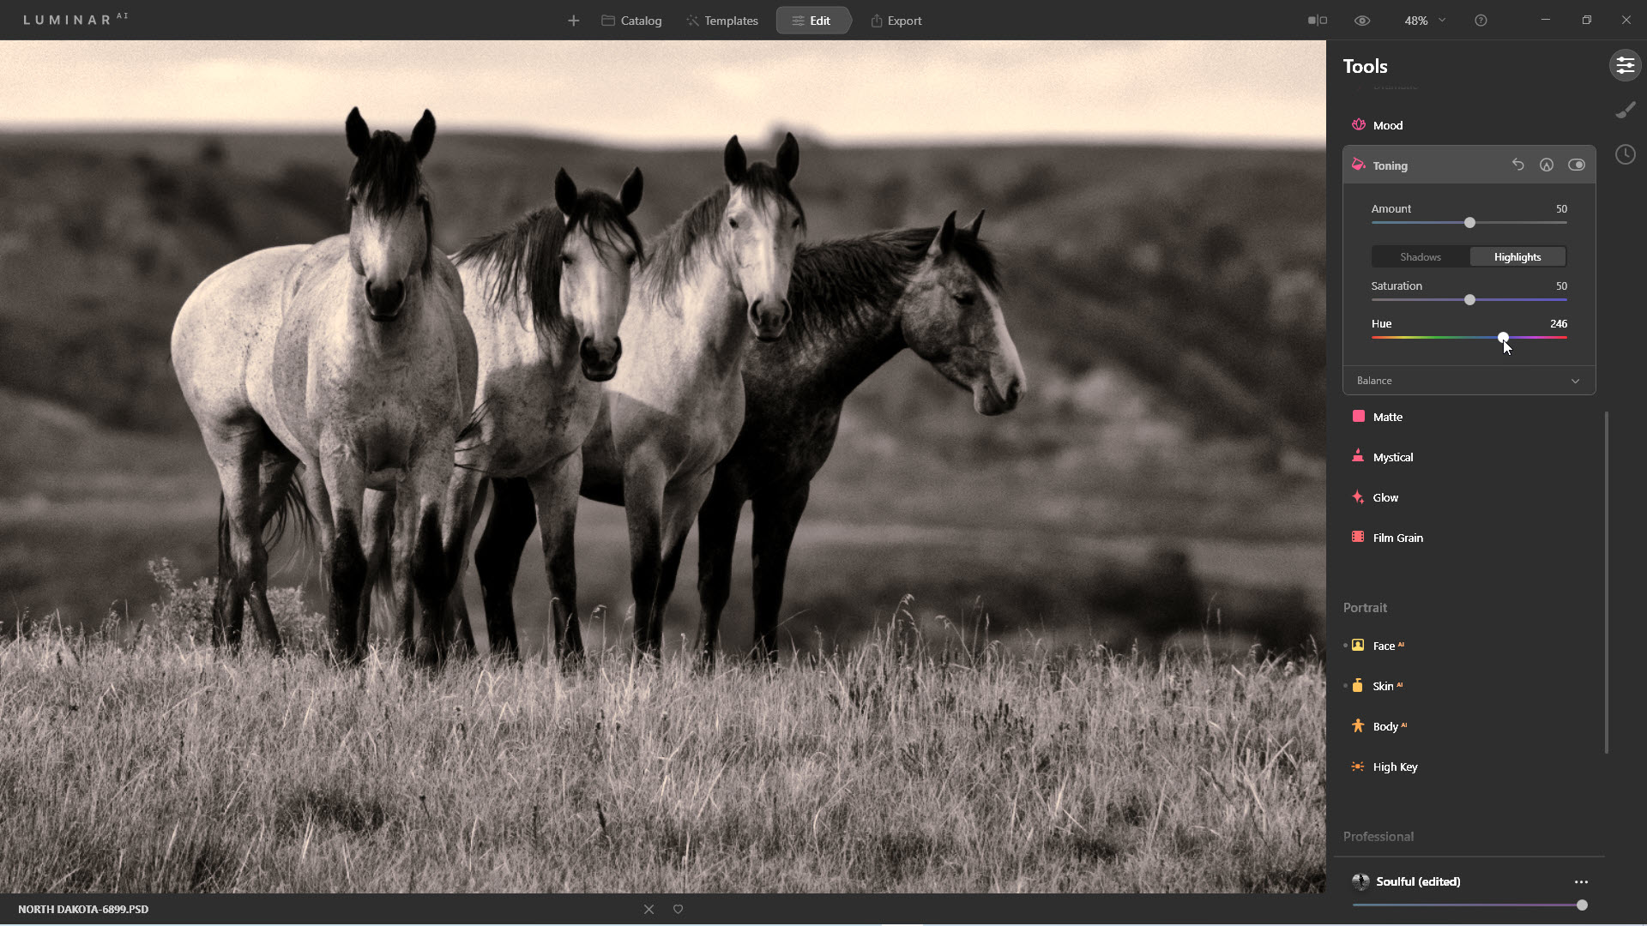The width and height of the screenshot is (1647, 926).
Task: Open the Toning mask options icon
Action: (1546, 165)
